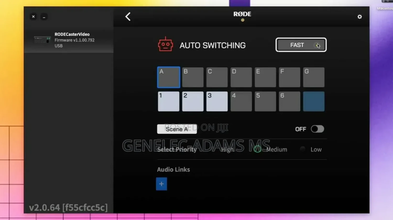Select scene A tile
This screenshot has width=393, height=220.
click(168, 77)
